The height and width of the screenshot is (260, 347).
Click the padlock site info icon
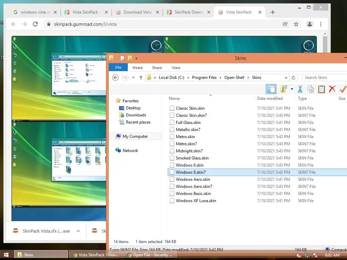49,24
